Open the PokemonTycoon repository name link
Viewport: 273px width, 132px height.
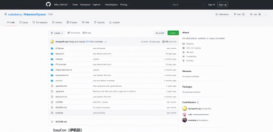pyautogui.click(x=35, y=14)
